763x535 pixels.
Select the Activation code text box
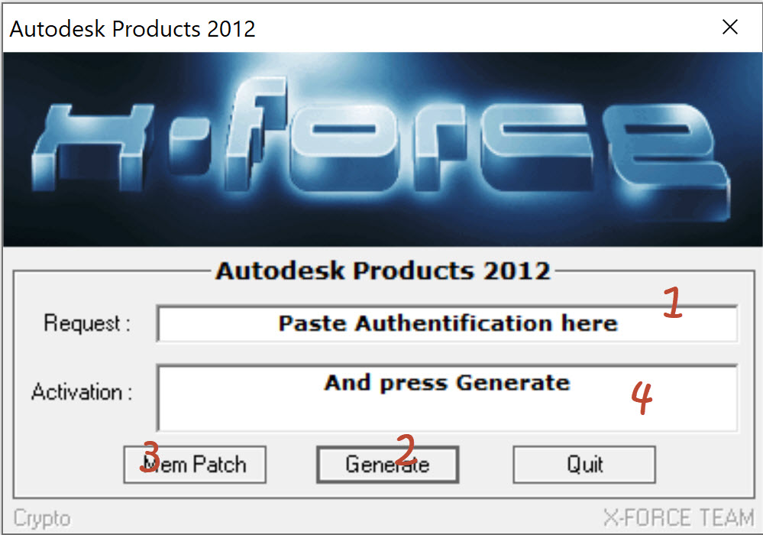pos(447,397)
